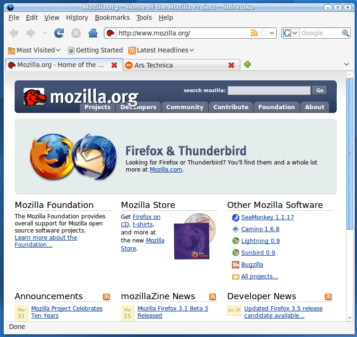This screenshot has width=357, height=337.
Task: Follow the Mozilla.com link
Action: click(166, 170)
